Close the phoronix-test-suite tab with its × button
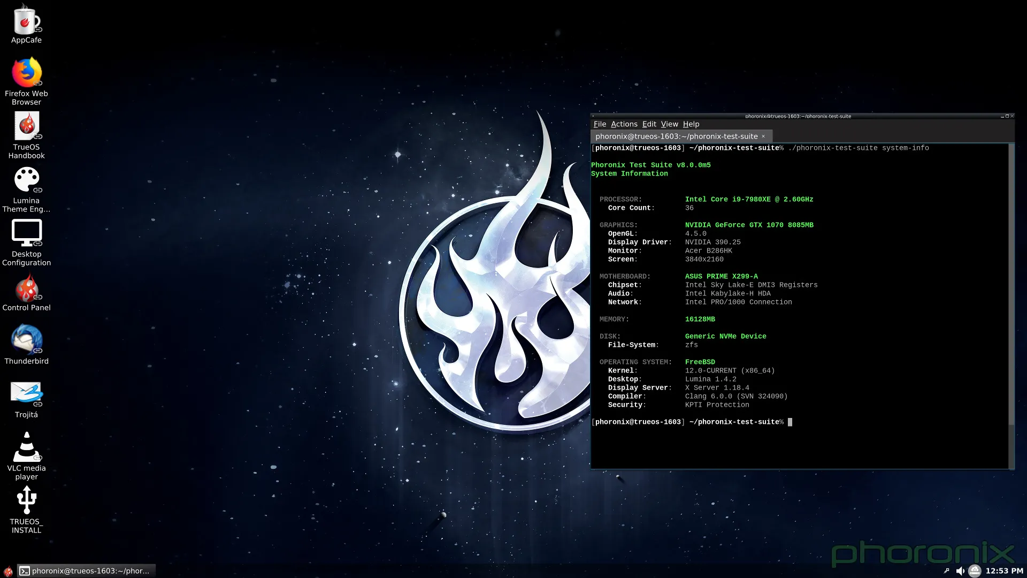This screenshot has width=1027, height=578. 763,136
